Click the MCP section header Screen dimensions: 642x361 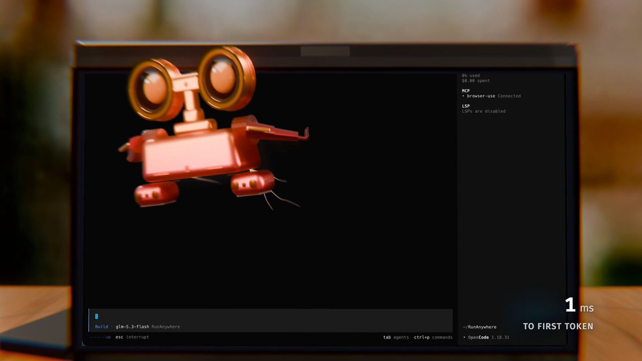click(466, 91)
